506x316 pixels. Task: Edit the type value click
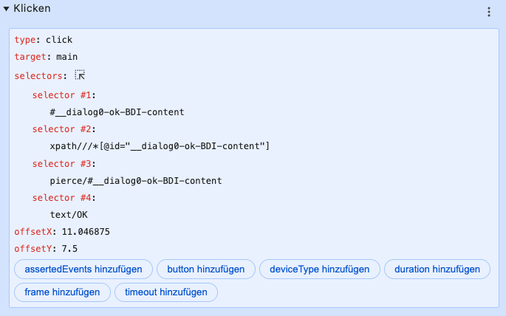[59, 40]
